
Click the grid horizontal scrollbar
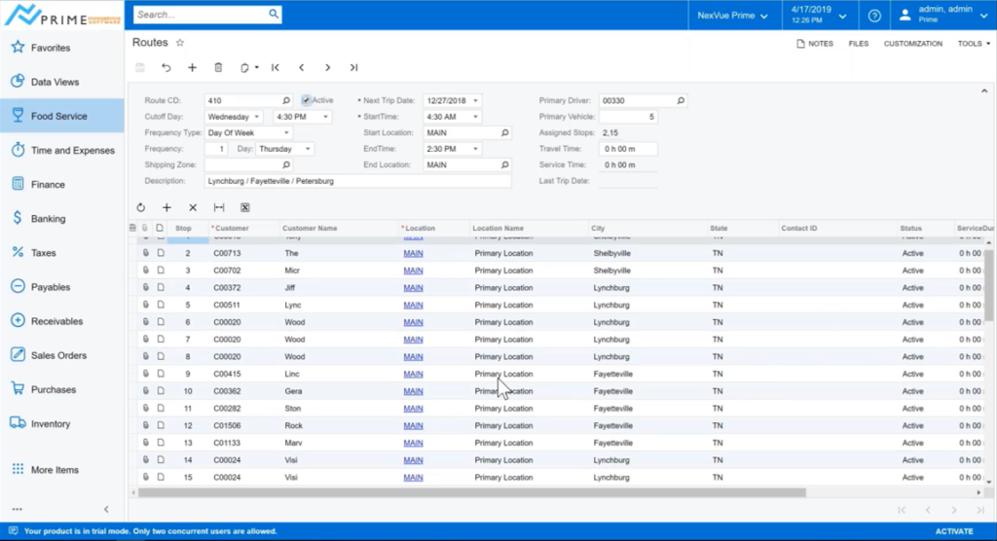[472, 492]
